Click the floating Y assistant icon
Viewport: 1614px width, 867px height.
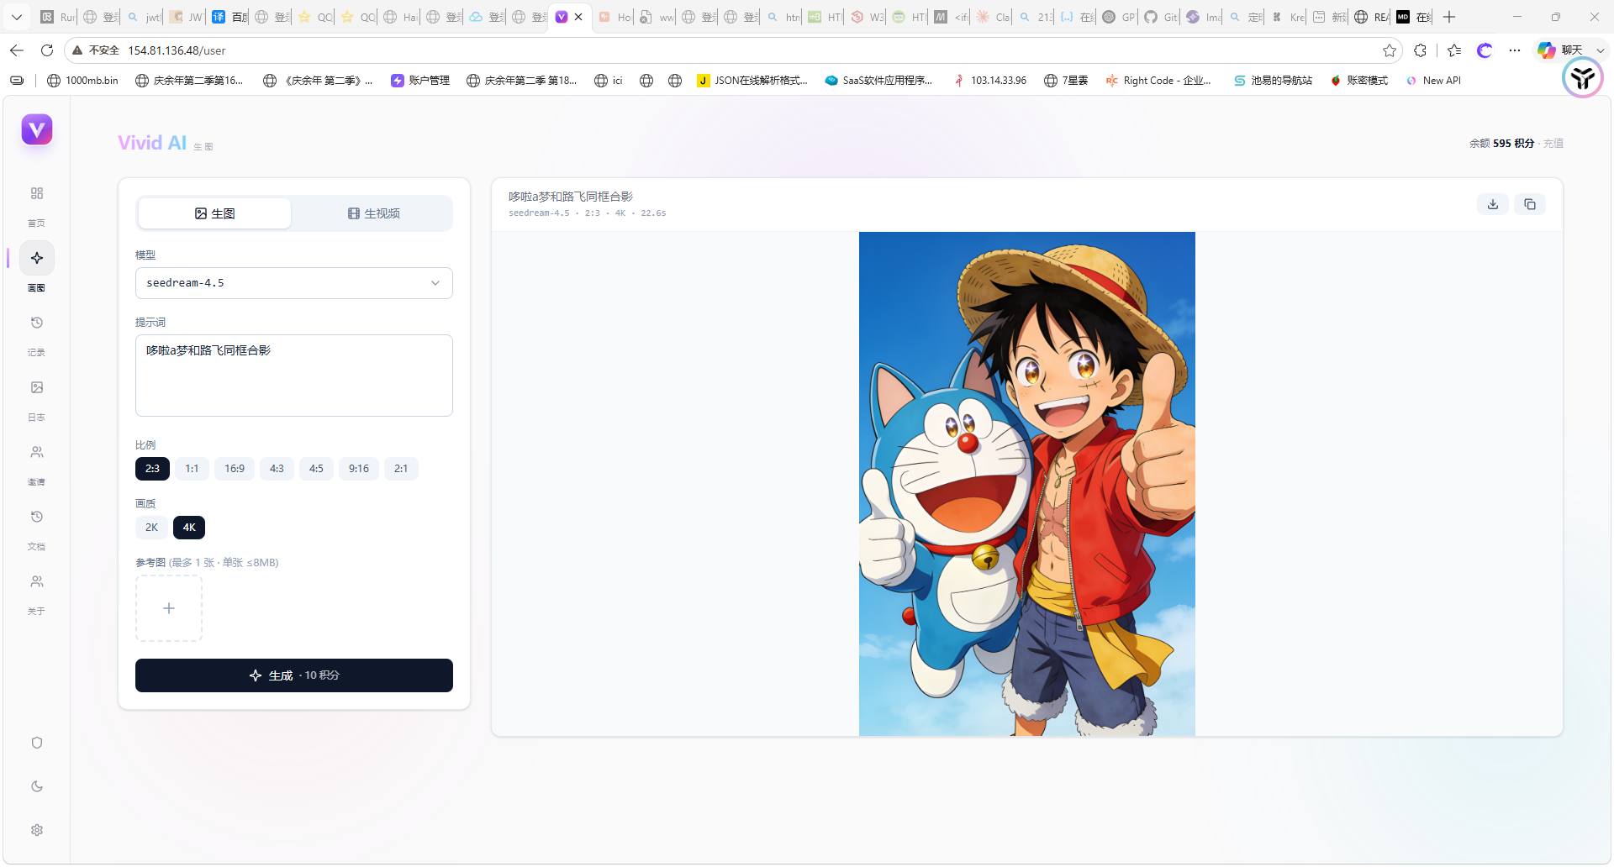1583,78
